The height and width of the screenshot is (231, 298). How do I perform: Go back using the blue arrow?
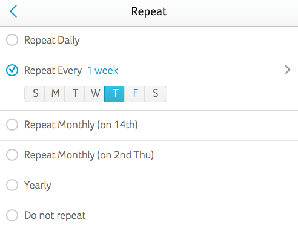click(x=13, y=11)
